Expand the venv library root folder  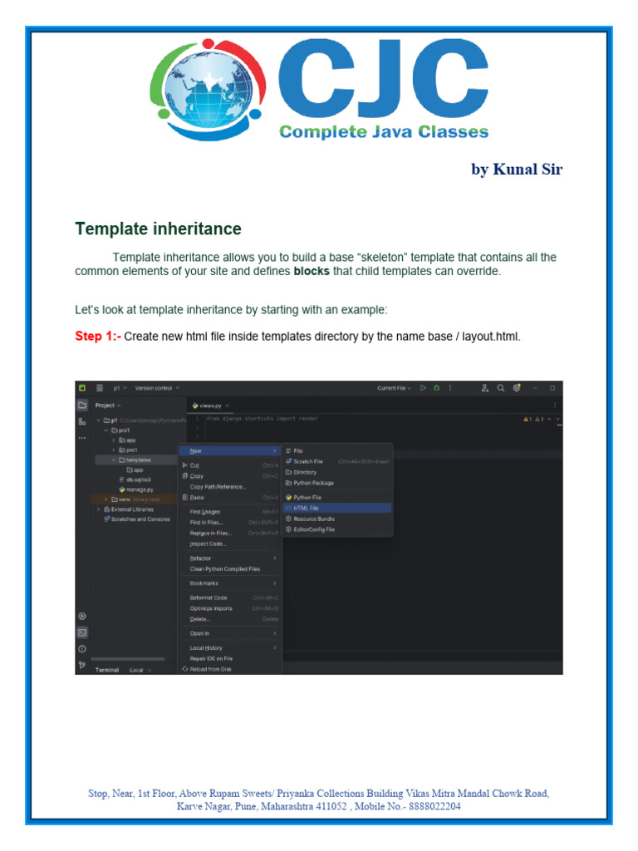pyautogui.click(x=106, y=499)
